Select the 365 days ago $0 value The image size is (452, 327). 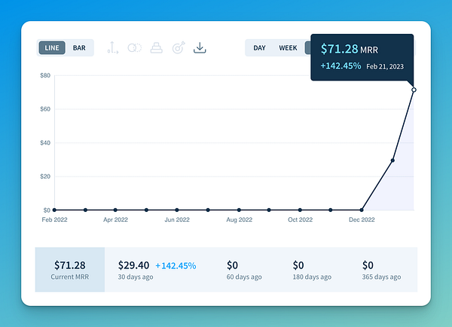[x=368, y=265]
